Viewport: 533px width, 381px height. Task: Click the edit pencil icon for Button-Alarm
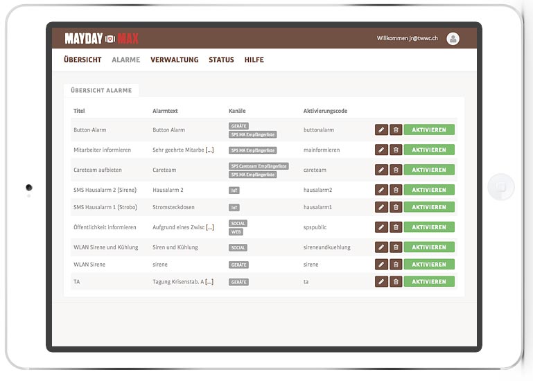click(381, 130)
